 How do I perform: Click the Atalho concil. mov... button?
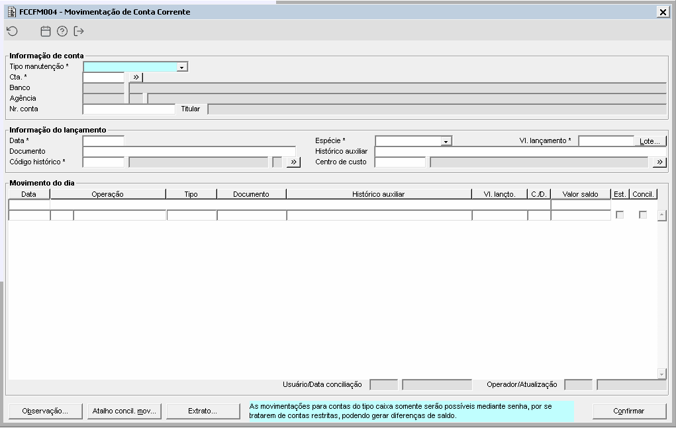pyautogui.click(x=124, y=411)
